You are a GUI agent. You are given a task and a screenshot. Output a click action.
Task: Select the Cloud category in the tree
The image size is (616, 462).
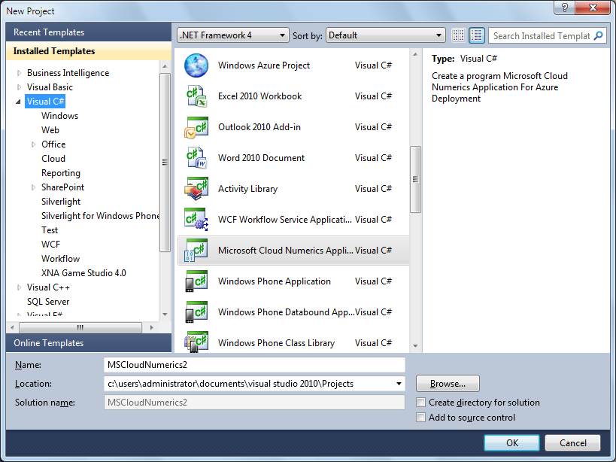pyautogui.click(x=53, y=159)
